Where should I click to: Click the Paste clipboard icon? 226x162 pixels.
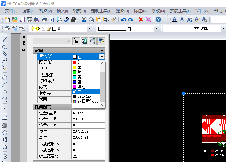[x=99, y=19]
